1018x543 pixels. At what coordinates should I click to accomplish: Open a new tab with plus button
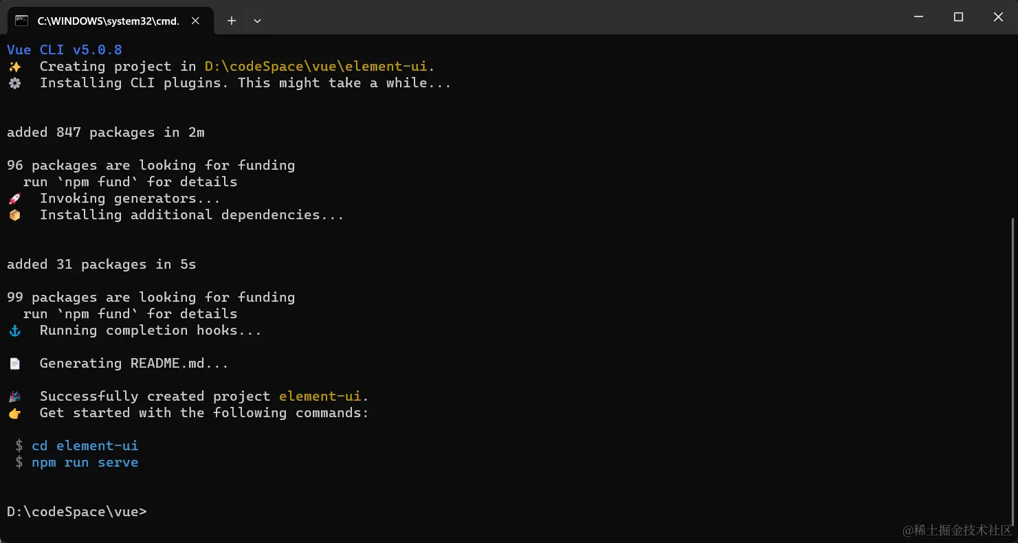232,21
